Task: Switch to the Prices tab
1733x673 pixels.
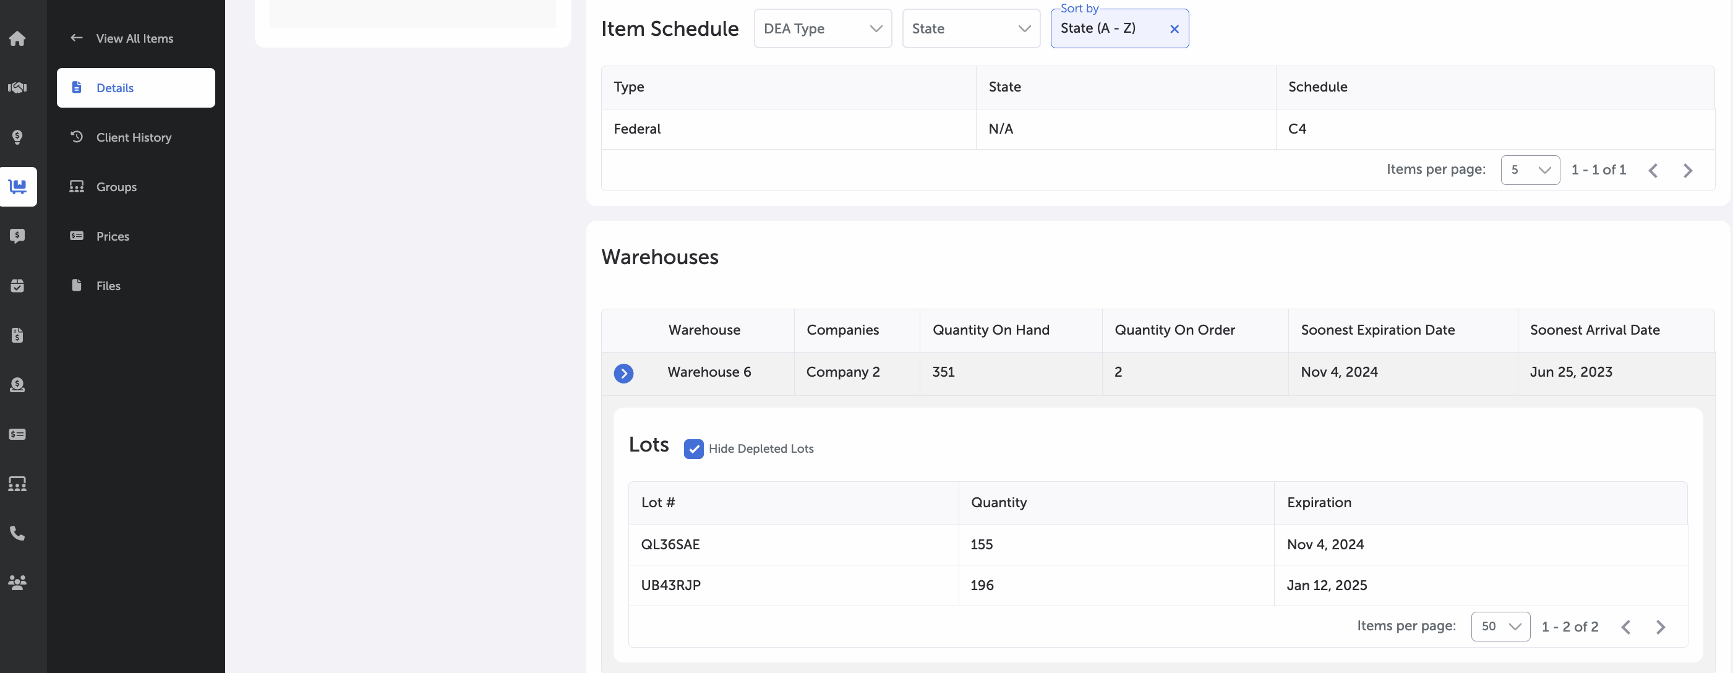Action: click(x=136, y=236)
